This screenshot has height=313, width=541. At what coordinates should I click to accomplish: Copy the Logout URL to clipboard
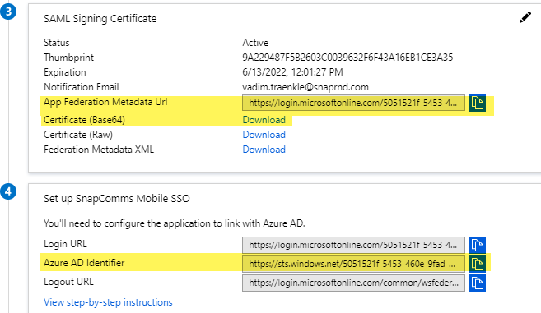click(x=477, y=283)
